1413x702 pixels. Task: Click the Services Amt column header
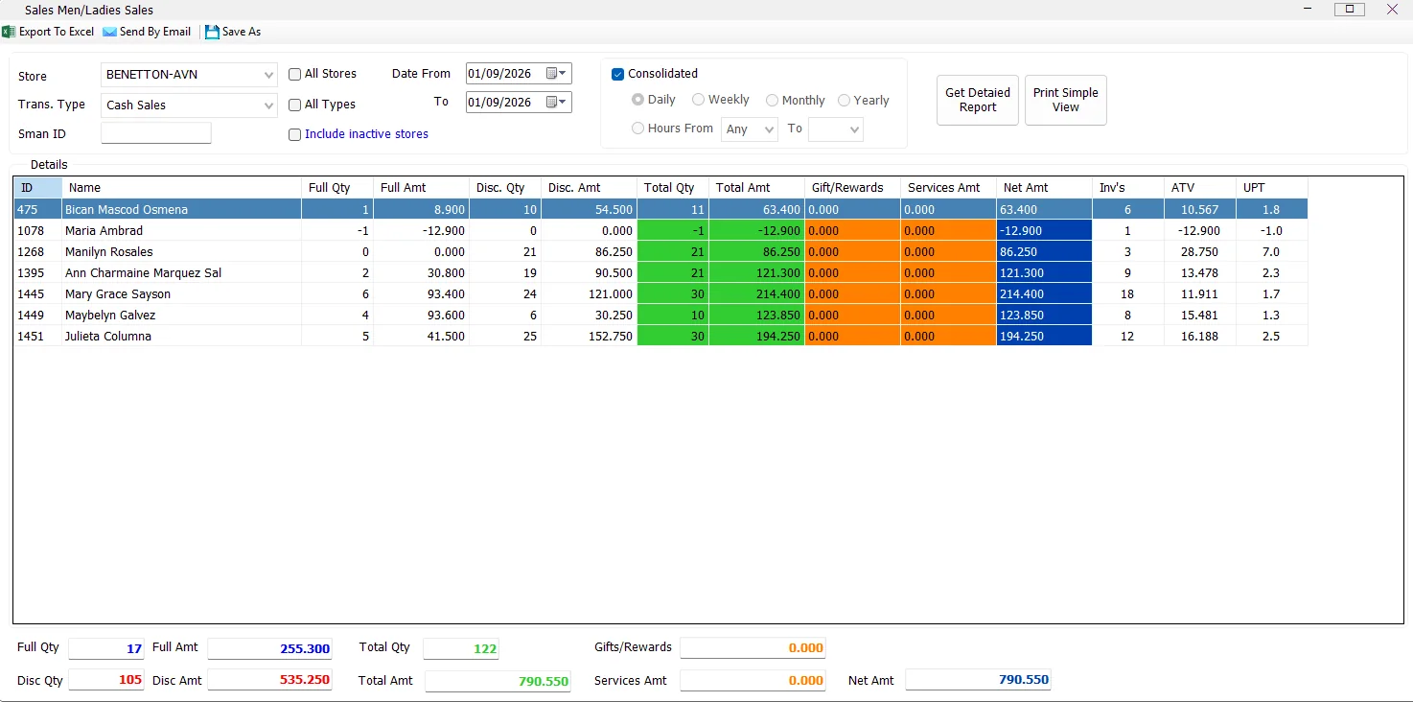coord(949,188)
